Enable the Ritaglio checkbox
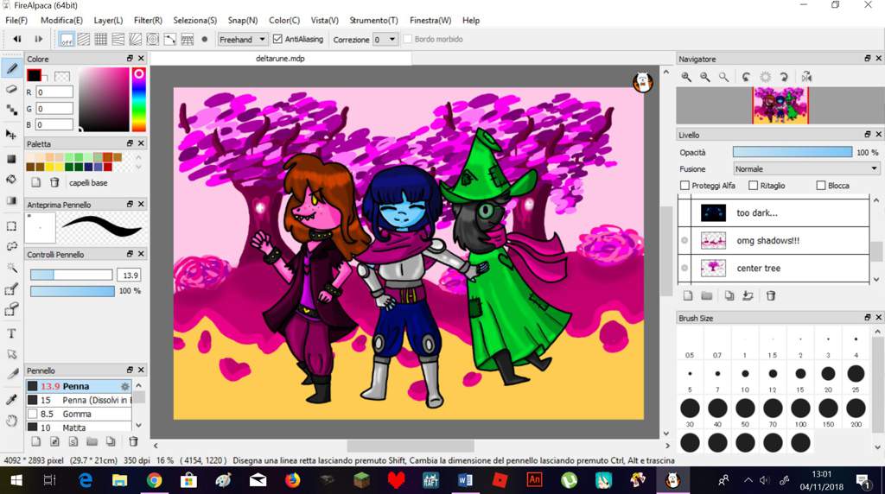This screenshot has height=494, width=885. point(753,186)
